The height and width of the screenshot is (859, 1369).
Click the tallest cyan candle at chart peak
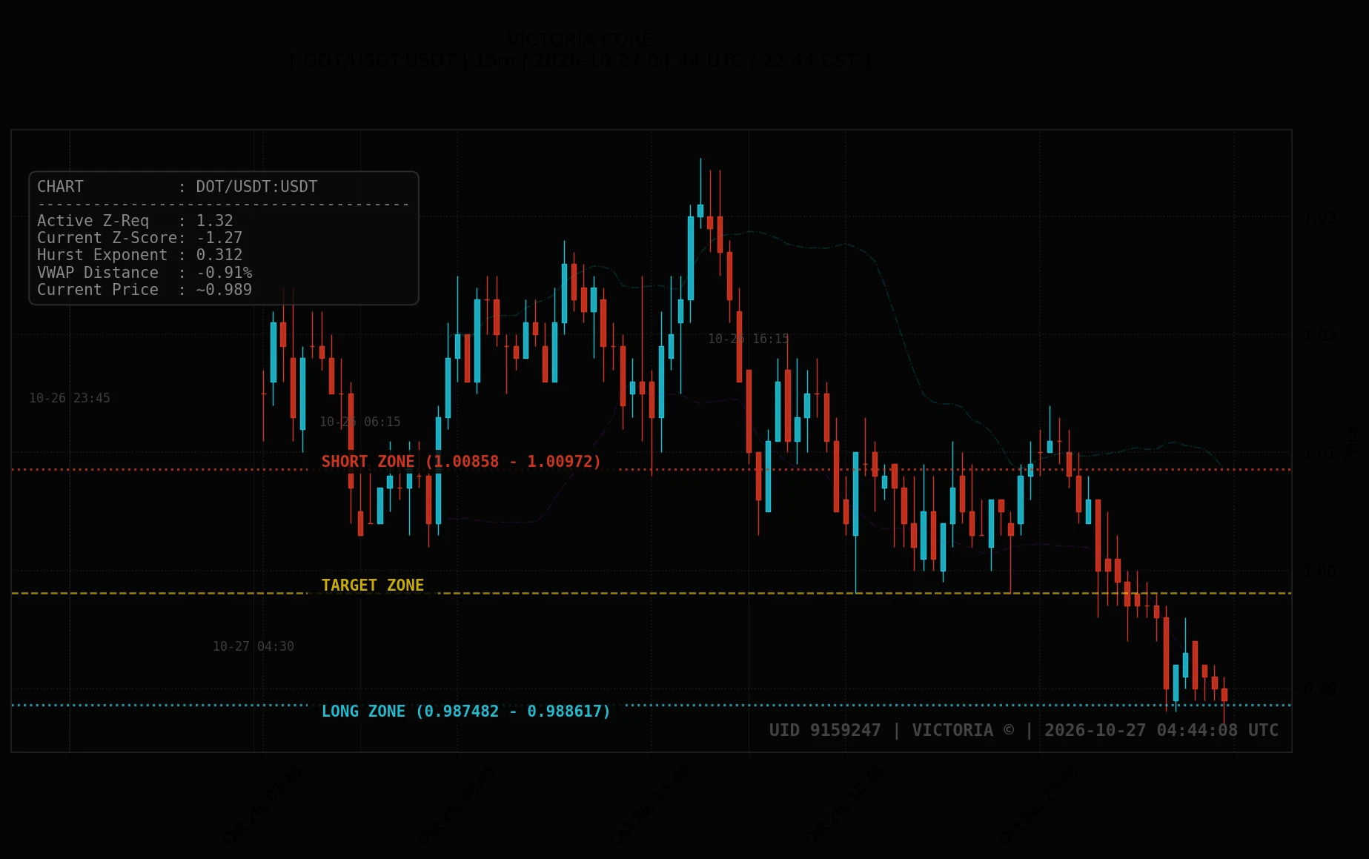pos(691,259)
